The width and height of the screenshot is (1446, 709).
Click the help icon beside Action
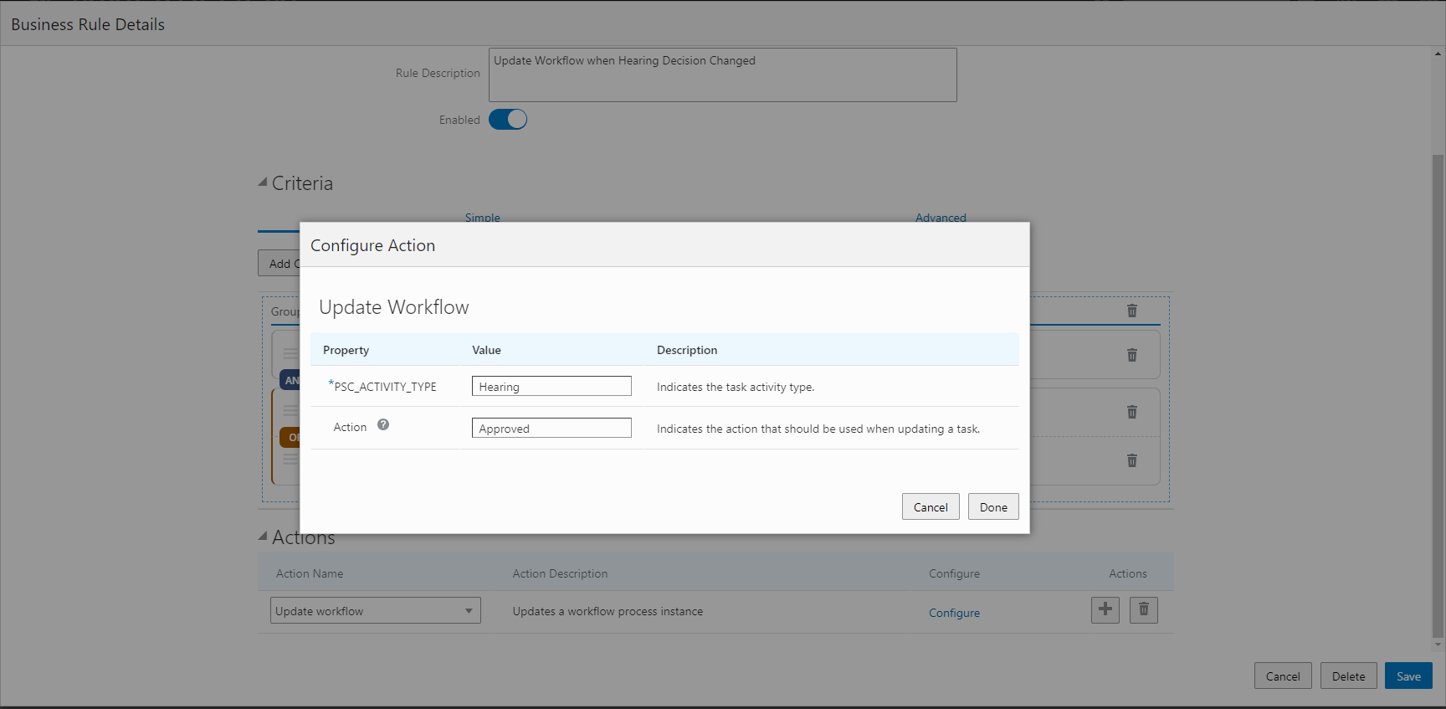[383, 425]
